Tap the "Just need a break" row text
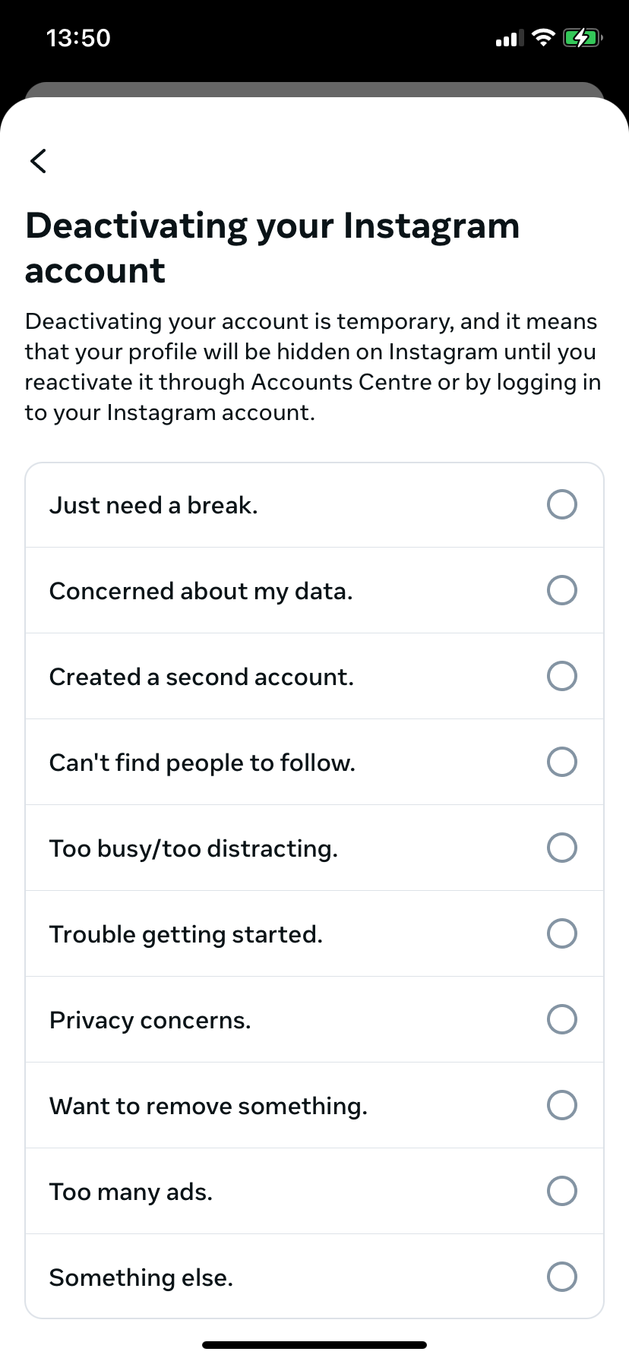Viewport: 629px width, 1361px height. coord(153,504)
